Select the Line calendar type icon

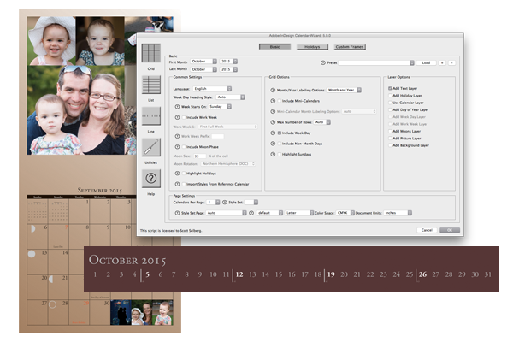click(150, 116)
